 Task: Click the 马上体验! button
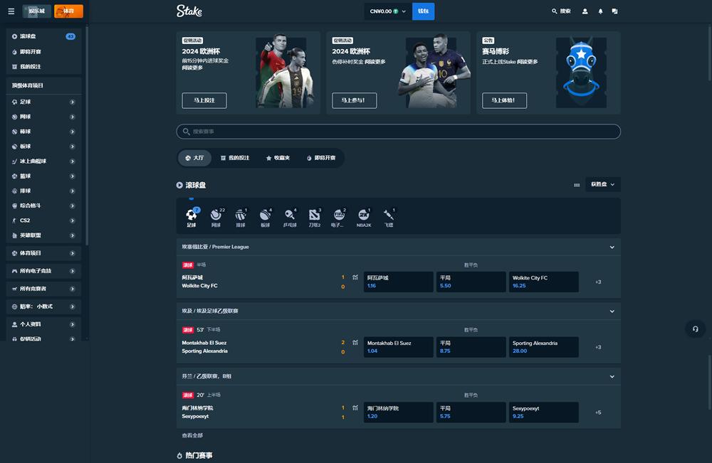504,100
